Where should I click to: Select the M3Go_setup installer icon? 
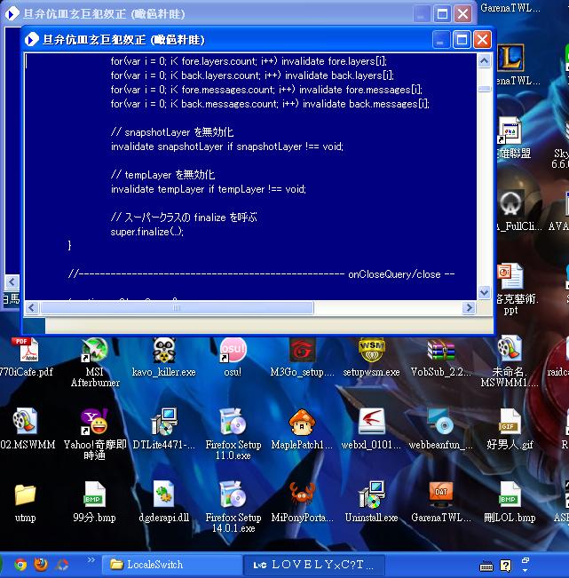click(302, 350)
